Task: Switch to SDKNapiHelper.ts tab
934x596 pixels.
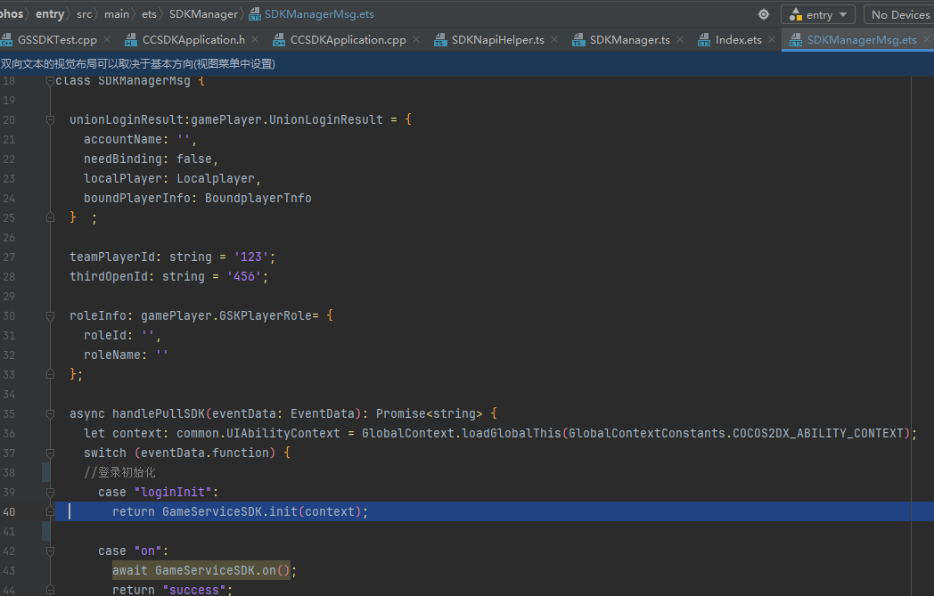Action: coord(498,40)
